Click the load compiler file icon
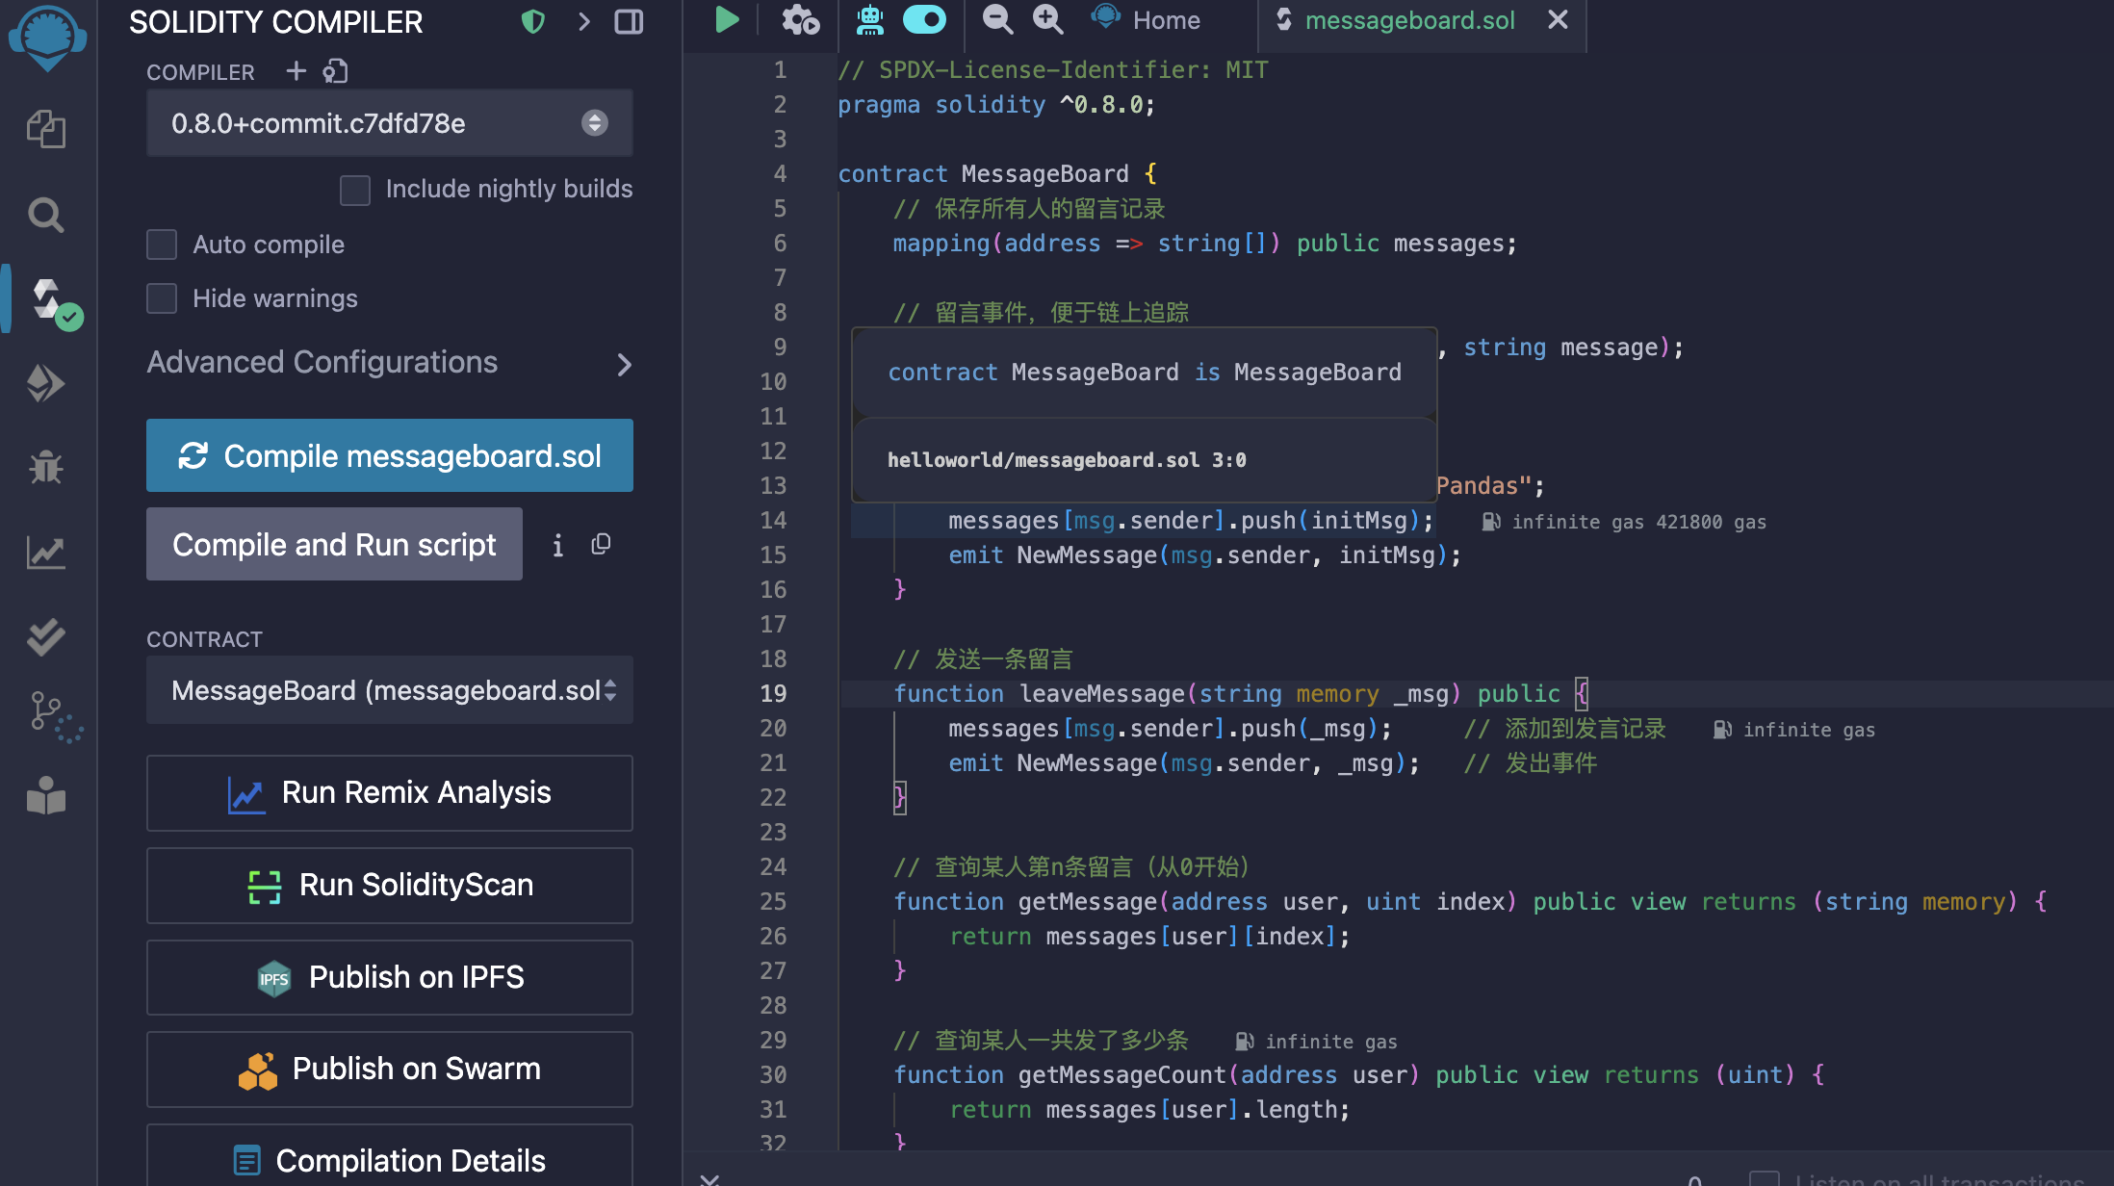The image size is (2114, 1186). tap(335, 71)
